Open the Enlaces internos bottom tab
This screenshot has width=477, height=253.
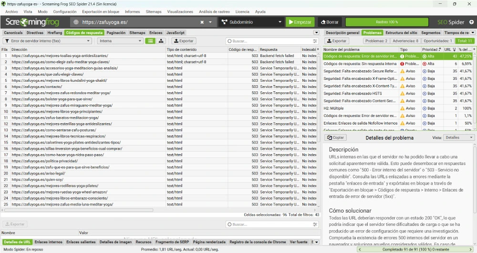point(48,242)
